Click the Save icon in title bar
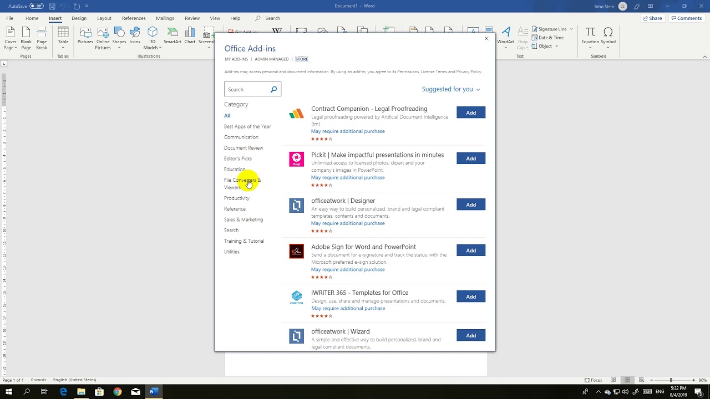Image resolution: width=710 pixels, height=399 pixels. 52,6
